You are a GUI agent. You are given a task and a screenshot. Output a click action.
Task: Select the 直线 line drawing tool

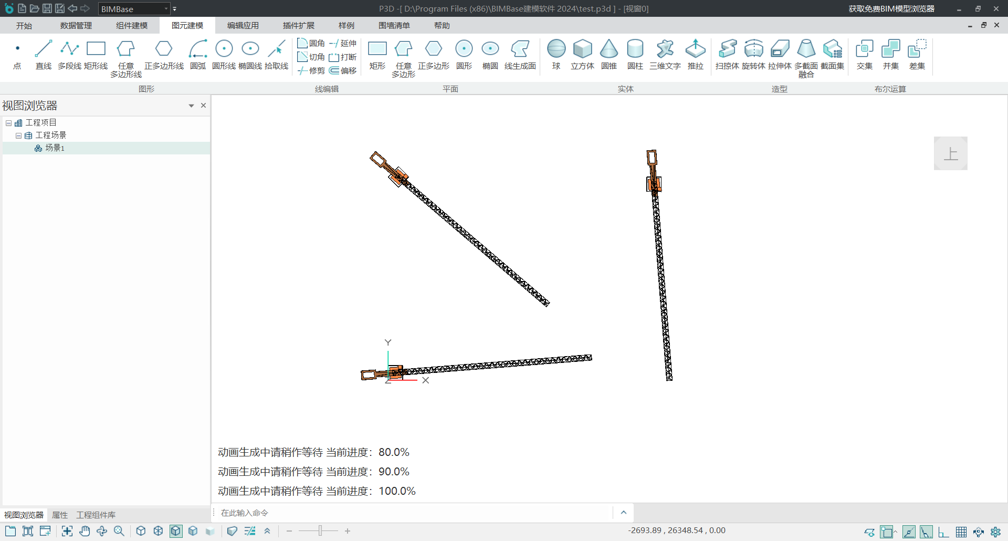point(44,55)
